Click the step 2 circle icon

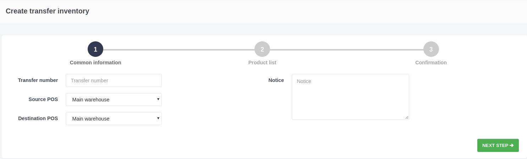(x=262, y=49)
